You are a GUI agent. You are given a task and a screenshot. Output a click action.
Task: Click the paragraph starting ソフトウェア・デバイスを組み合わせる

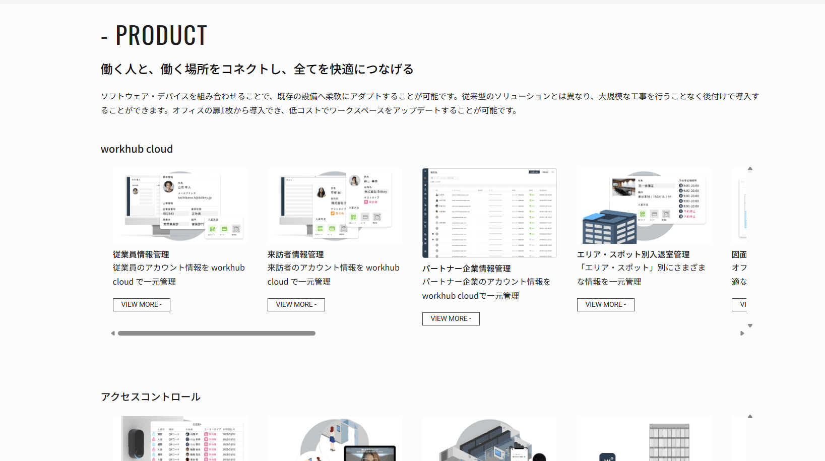point(430,103)
